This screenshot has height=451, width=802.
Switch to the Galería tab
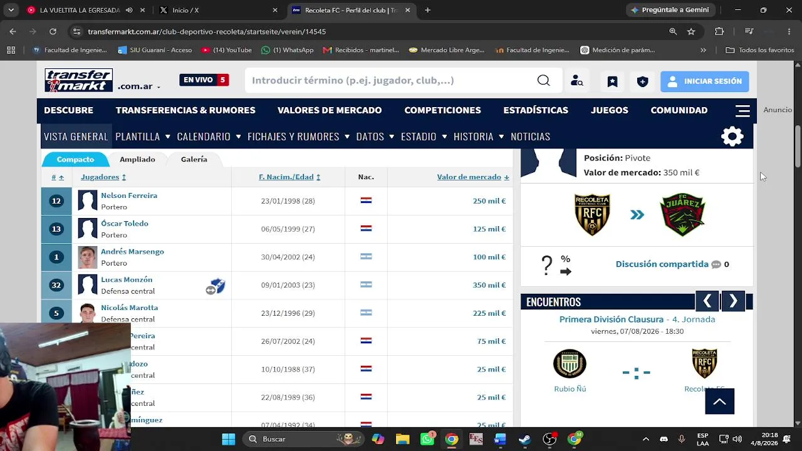[x=194, y=159]
